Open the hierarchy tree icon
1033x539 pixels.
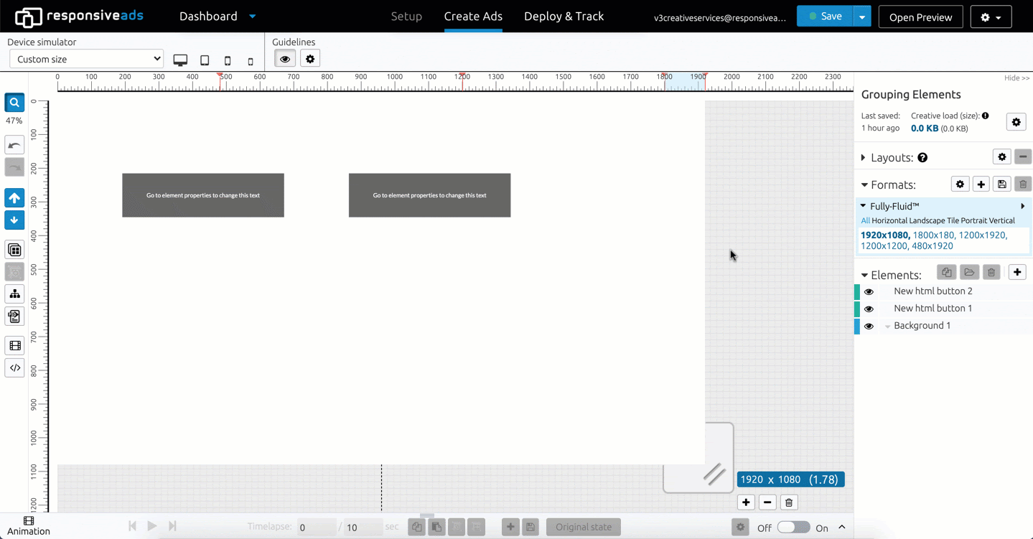pyautogui.click(x=14, y=294)
